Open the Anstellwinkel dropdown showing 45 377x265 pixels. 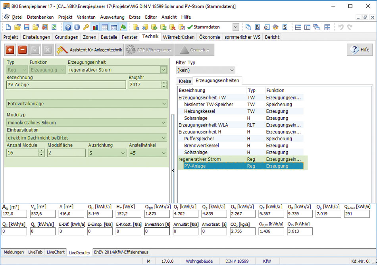coord(148,153)
